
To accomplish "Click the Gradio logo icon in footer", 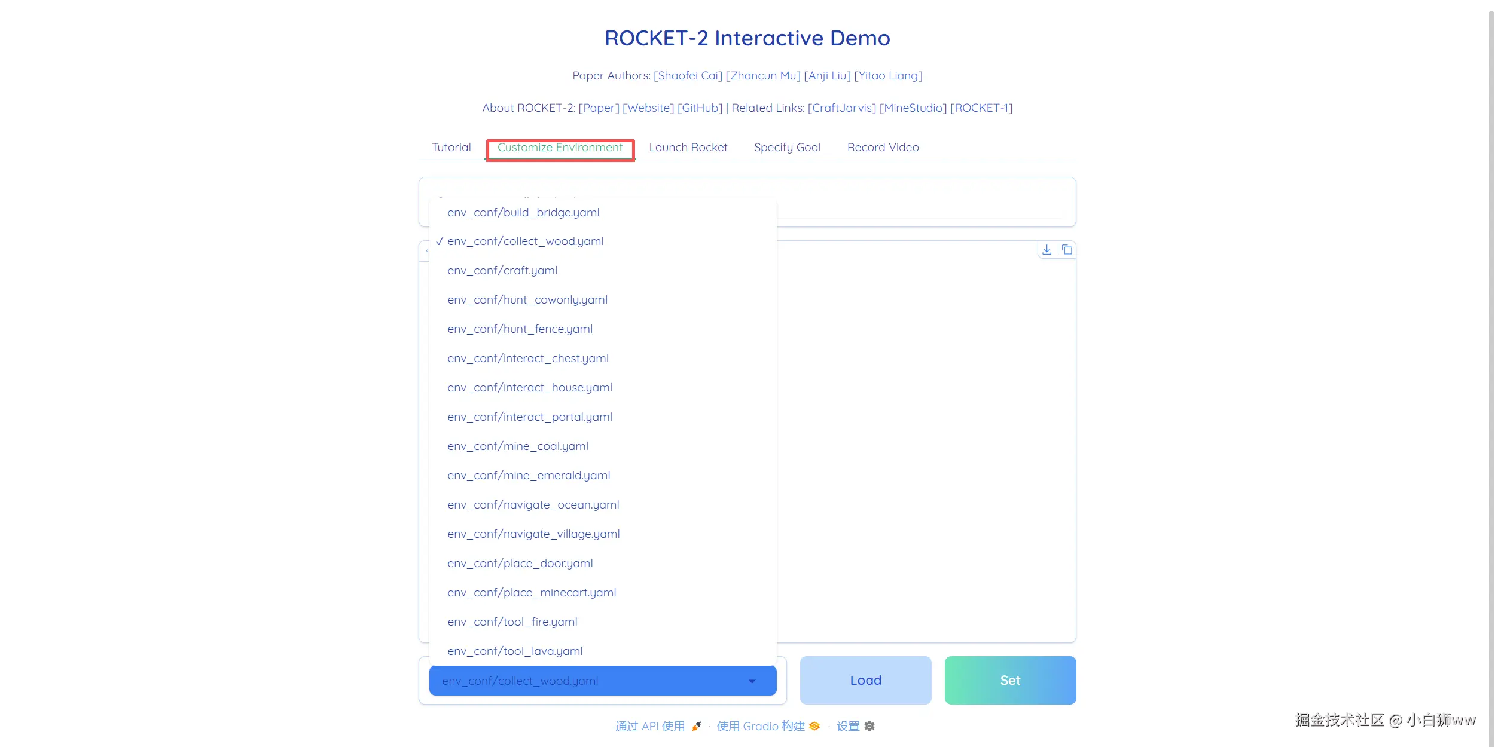I will pyautogui.click(x=814, y=726).
